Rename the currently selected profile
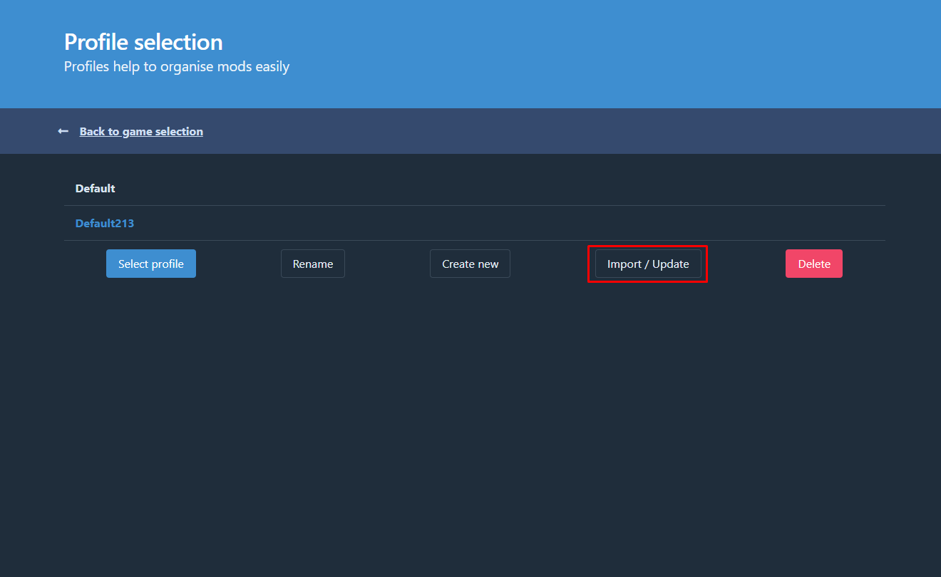 point(313,264)
